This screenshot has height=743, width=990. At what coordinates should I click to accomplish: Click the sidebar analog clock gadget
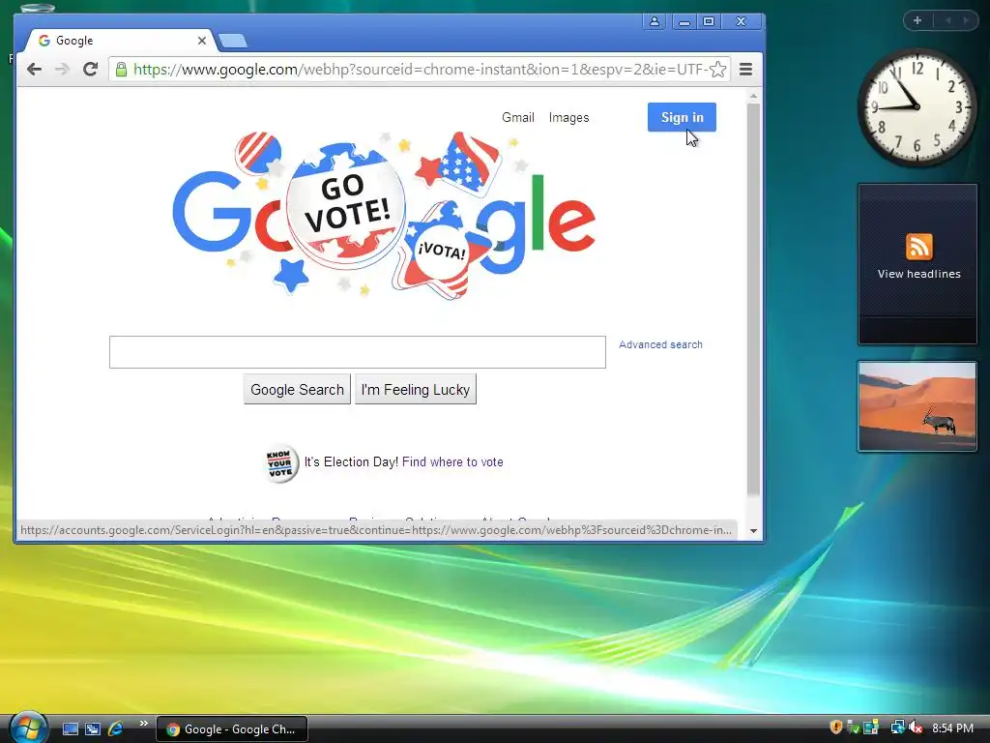917,108
